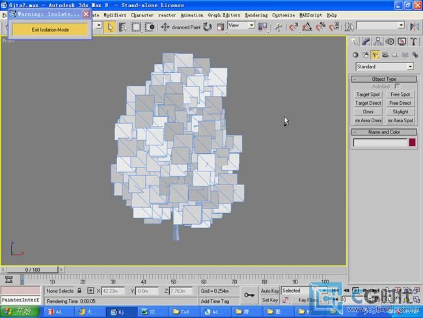Open the Graph Editors menu
The width and height of the screenshot is (423, 318).
click(224, 15)
